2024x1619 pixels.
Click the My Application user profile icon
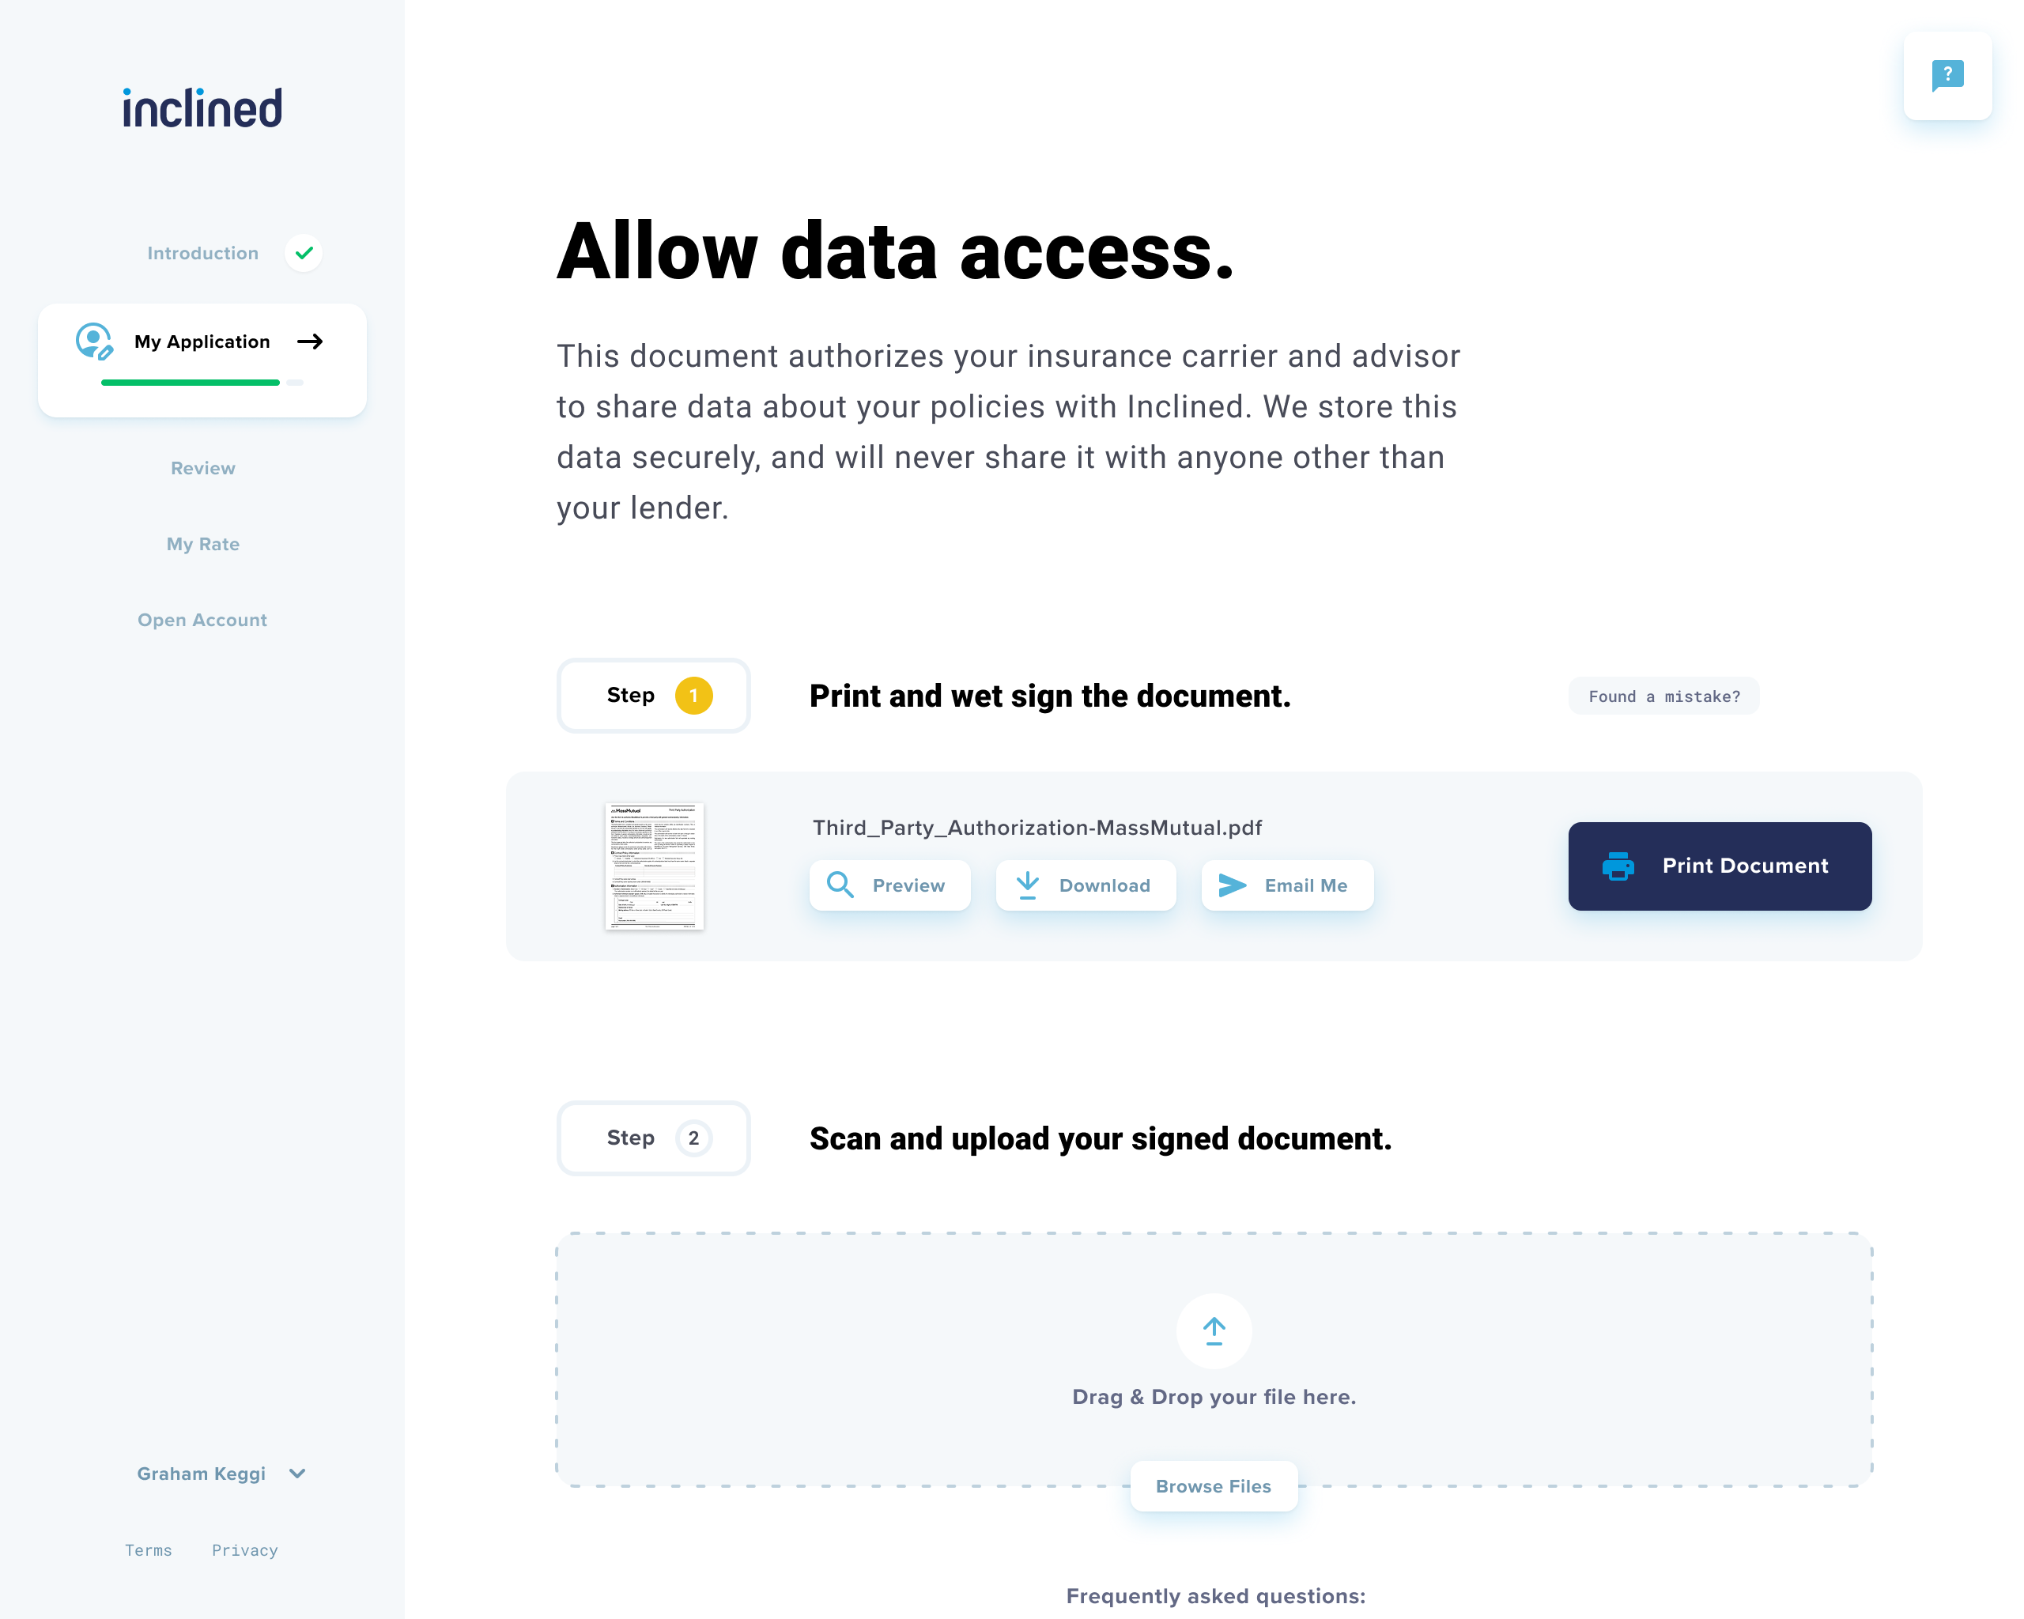pos(94,342)
